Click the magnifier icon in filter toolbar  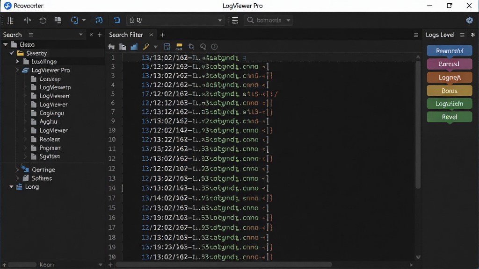click(203, 47)
